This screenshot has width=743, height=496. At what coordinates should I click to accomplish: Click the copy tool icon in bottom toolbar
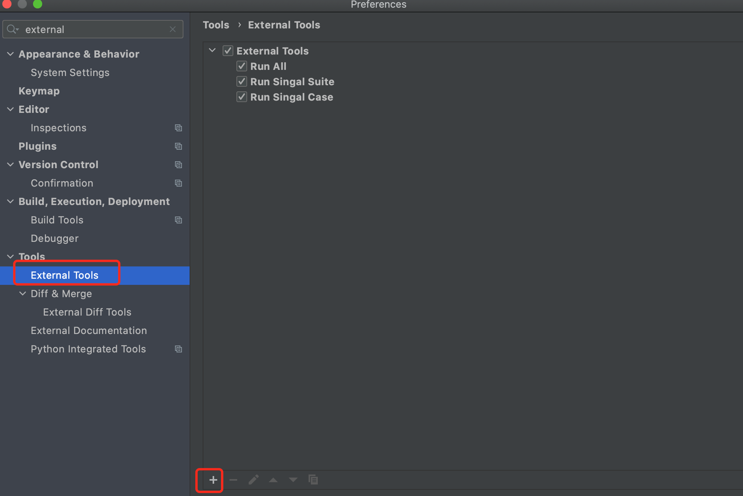[313, 480]
